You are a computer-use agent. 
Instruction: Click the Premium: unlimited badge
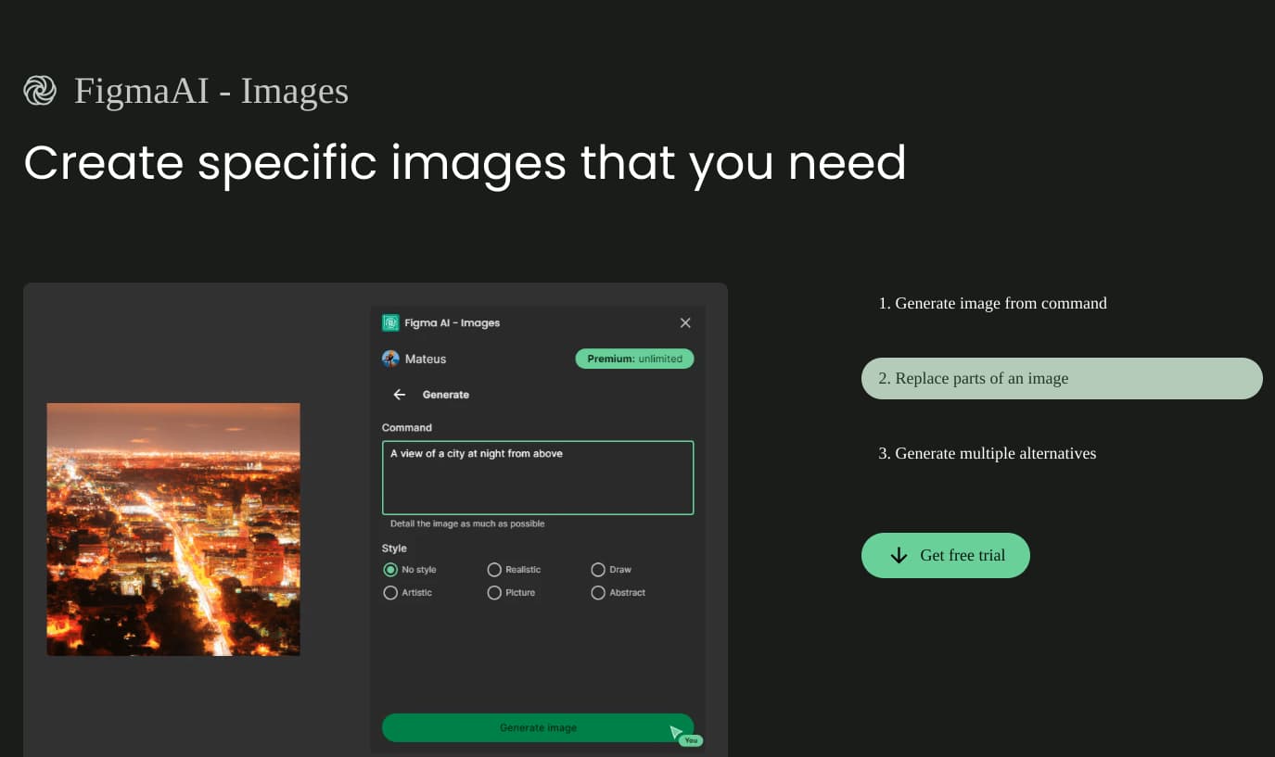click(634, 359)
